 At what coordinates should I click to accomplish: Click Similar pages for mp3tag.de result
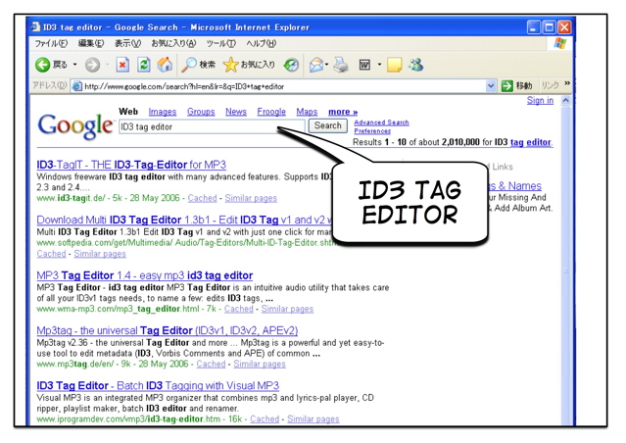(x=260, y=364)
